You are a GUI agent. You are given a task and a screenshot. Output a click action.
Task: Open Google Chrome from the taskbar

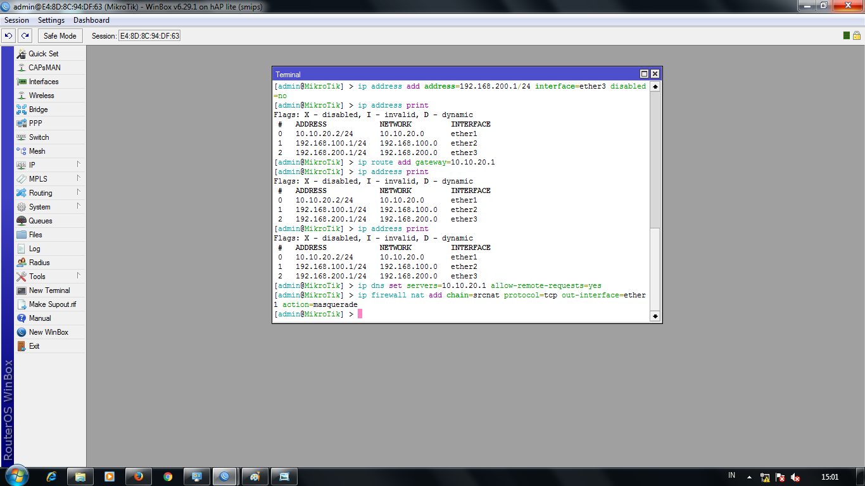click(x=168, y=476)
